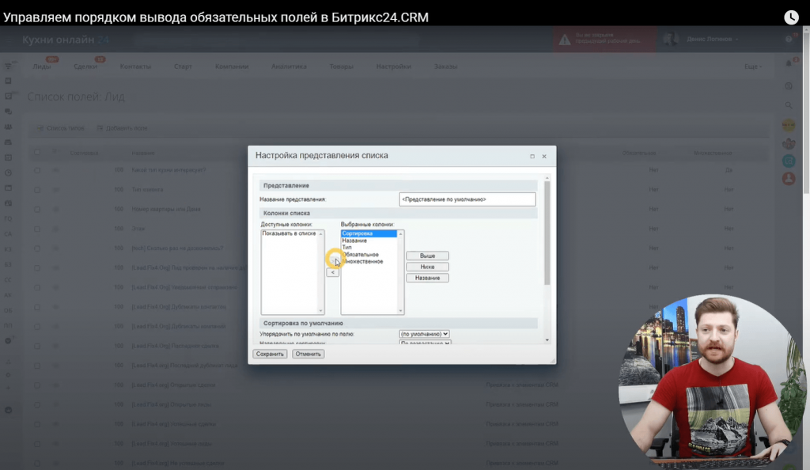Select Множественное in selected columns list
Image resolution: width=810 pixels, height=470 pixels.
[x=362, y=261]
